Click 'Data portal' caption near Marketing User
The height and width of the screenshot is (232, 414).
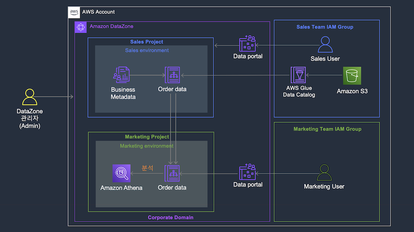point(248,184)
